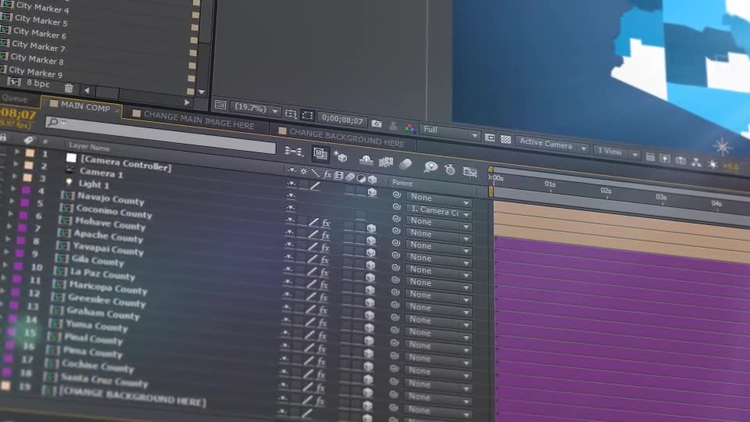Expand the Camera Controller layer properties

point(17,152)
